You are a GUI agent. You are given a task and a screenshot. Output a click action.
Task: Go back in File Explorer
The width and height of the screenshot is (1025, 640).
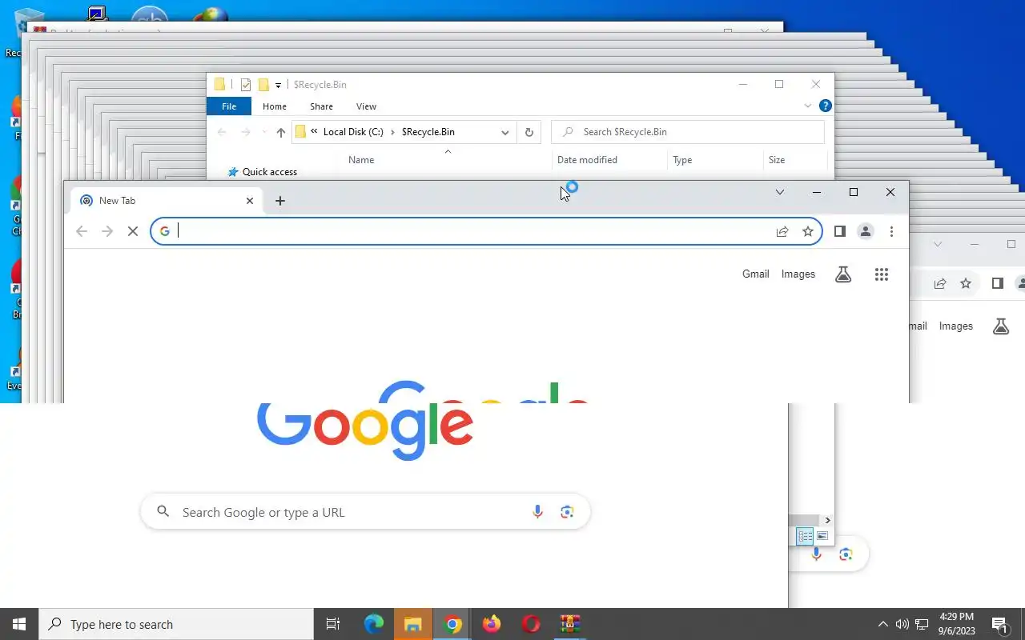pyautogui.click(x=222, y=133)
